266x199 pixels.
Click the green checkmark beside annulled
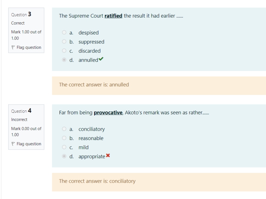pyautogui.click(x=101, y=60)
